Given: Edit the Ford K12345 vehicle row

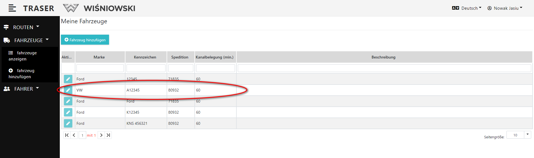Looking at the screenshot, I should 68,112.
